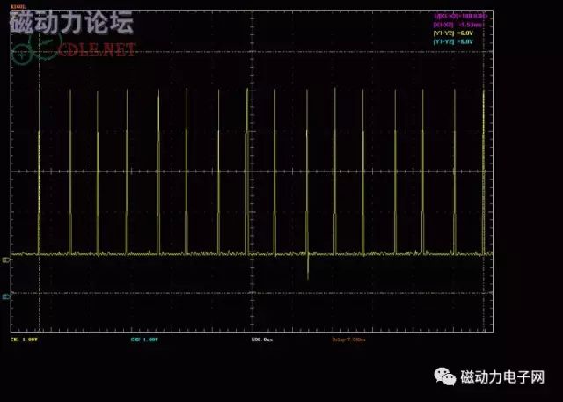Click the cyan |Y1-Y2| cursor voltage readout
Viewport: 563px width, 402px height.
453,41
